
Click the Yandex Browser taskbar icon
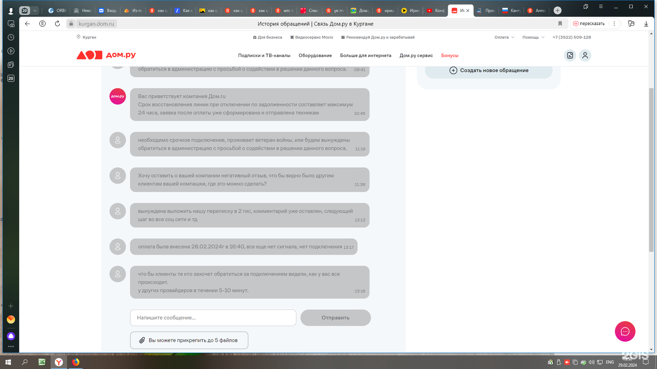click(x=59, y=362)
